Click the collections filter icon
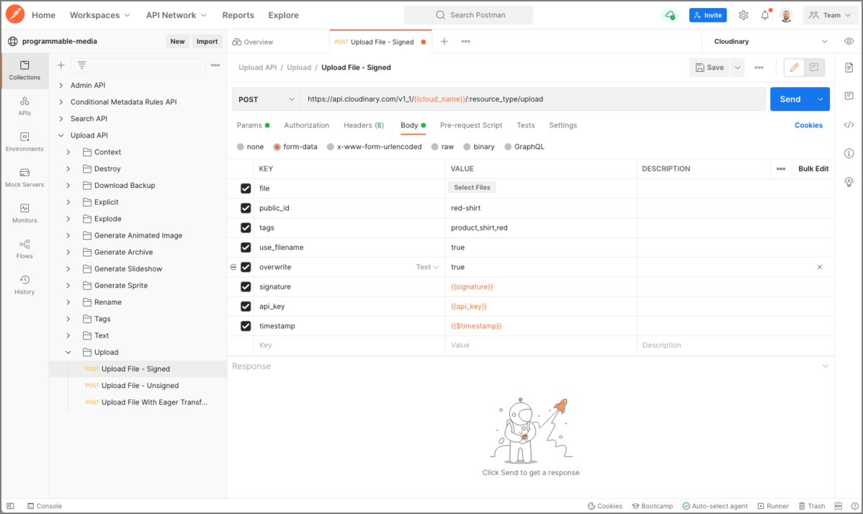The height and width of the screenshot is (514, 863). (81, 66)
